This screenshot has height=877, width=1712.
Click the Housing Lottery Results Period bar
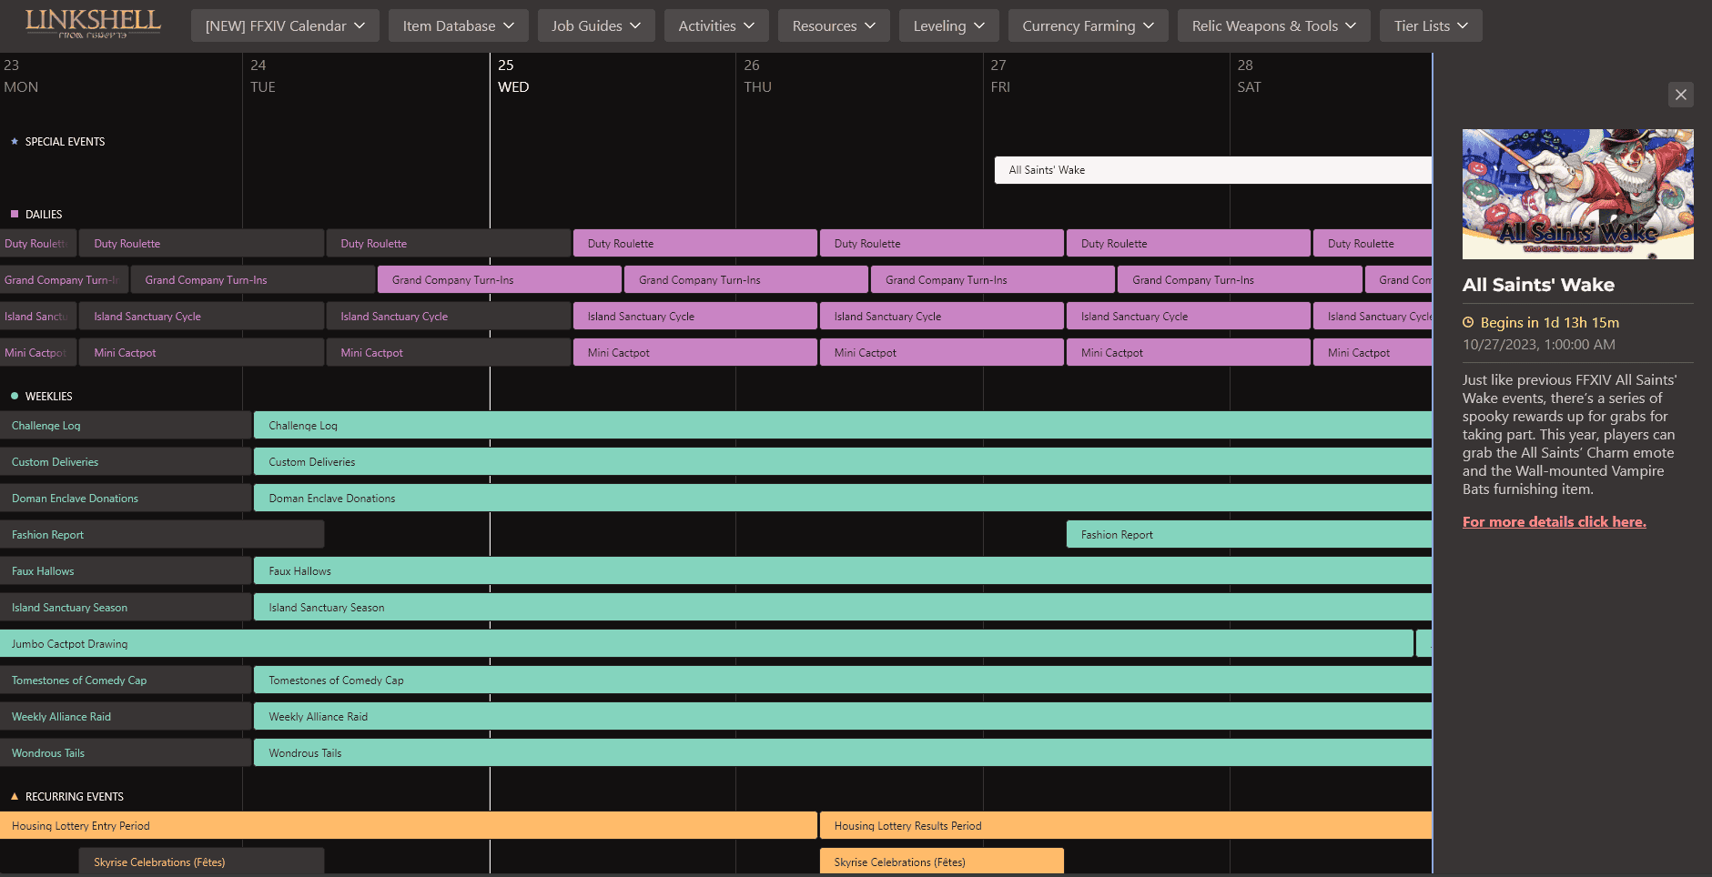1119,825
